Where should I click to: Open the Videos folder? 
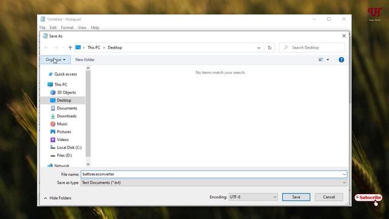point(63,139)
